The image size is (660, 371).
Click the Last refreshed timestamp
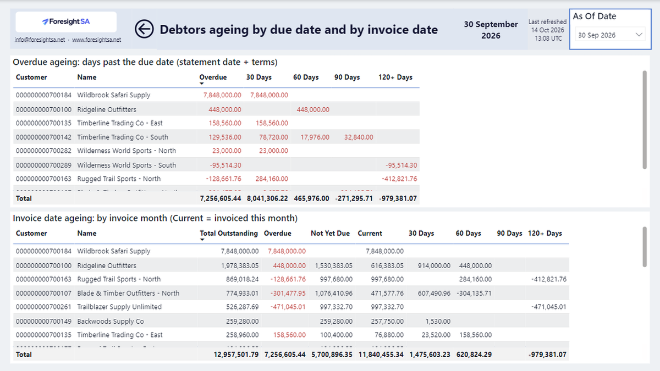click(547, 30)
